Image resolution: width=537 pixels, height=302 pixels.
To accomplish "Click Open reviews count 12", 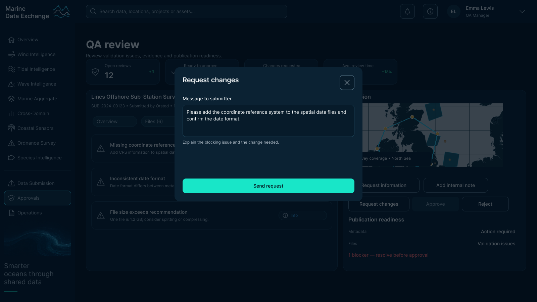I will pos(109,75).
